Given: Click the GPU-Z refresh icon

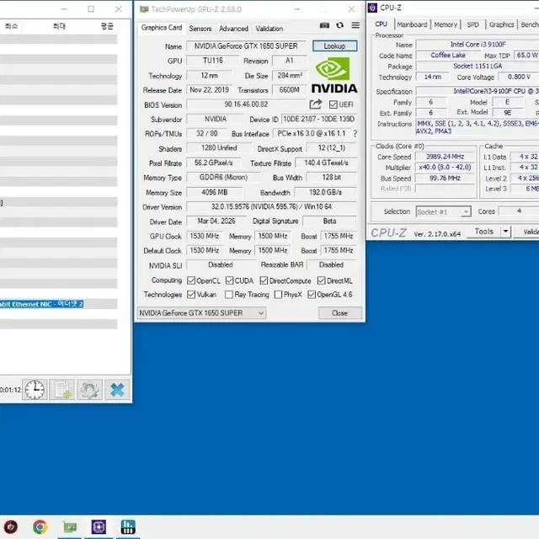Looking at the screenshot, I should [339, 25].
